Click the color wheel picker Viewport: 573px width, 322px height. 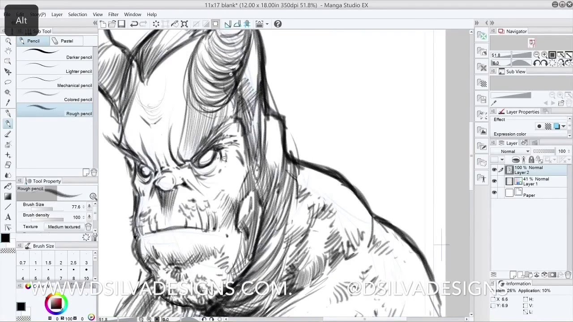point(56,304)
